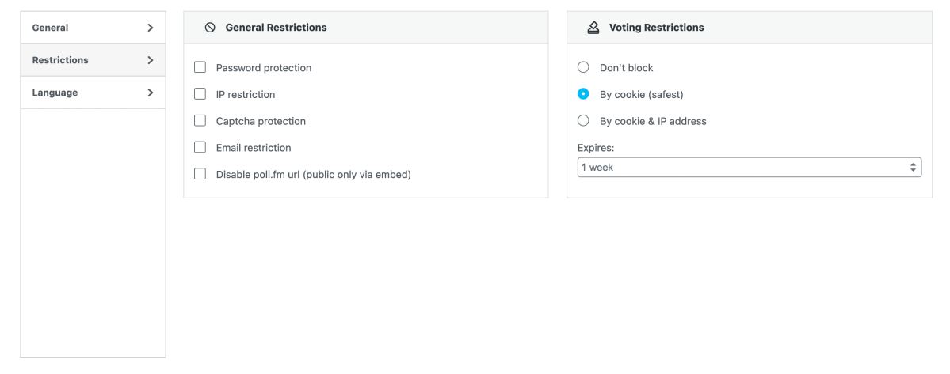Viewport: 950px width, 374px height.
Task: Select the Don't block radio option
Action: (x=584, y=68)
